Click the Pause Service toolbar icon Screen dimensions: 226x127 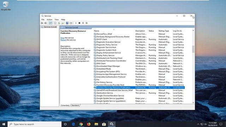[x=83, y=23]
